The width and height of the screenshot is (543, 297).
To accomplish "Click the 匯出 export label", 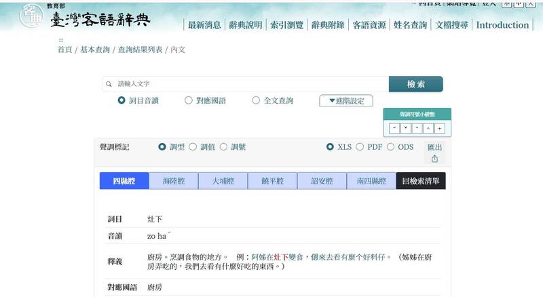I will 434,147.
